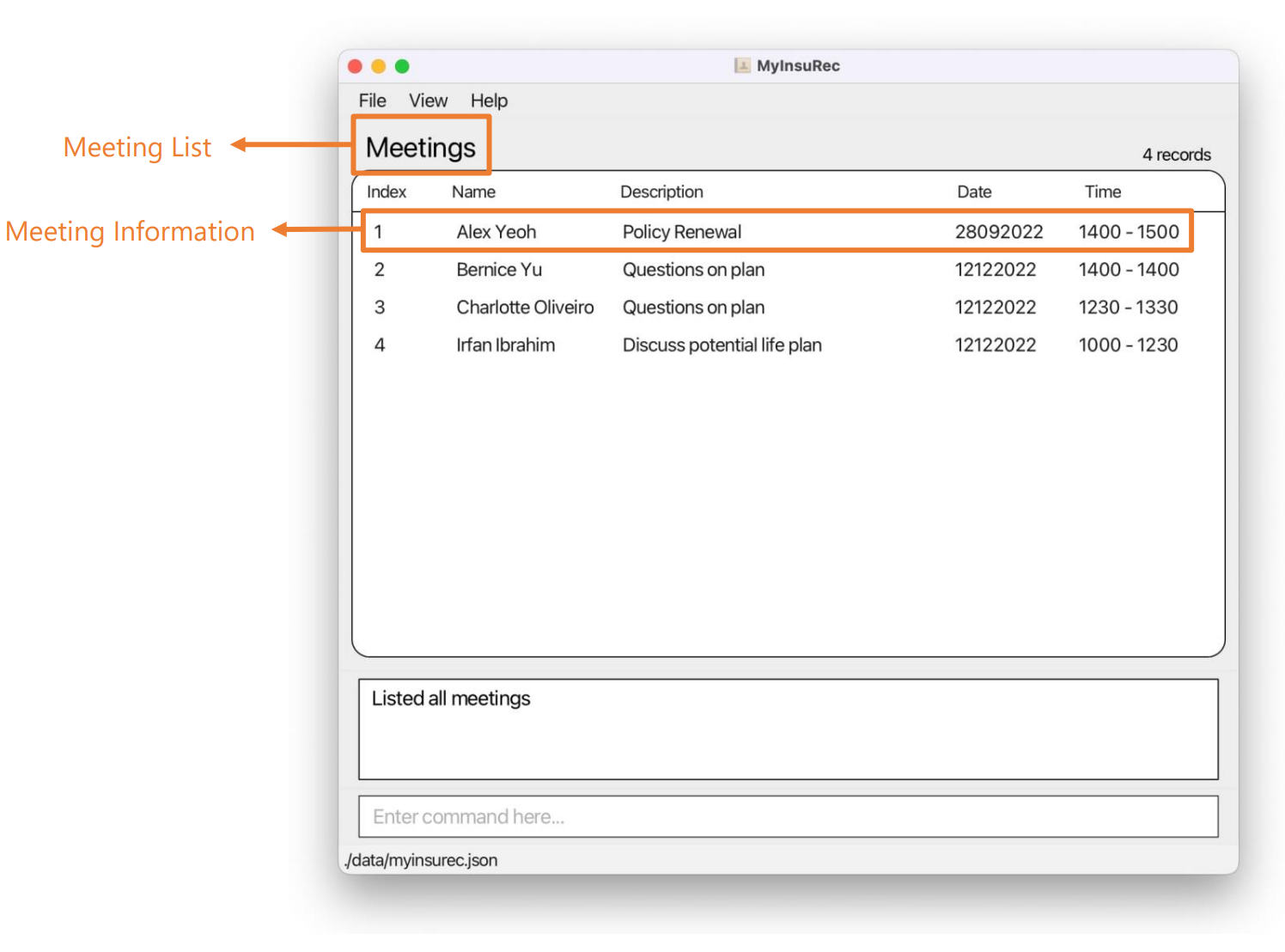
Task: Click the Policy Renewal description
Action: (x=682, y=232)
